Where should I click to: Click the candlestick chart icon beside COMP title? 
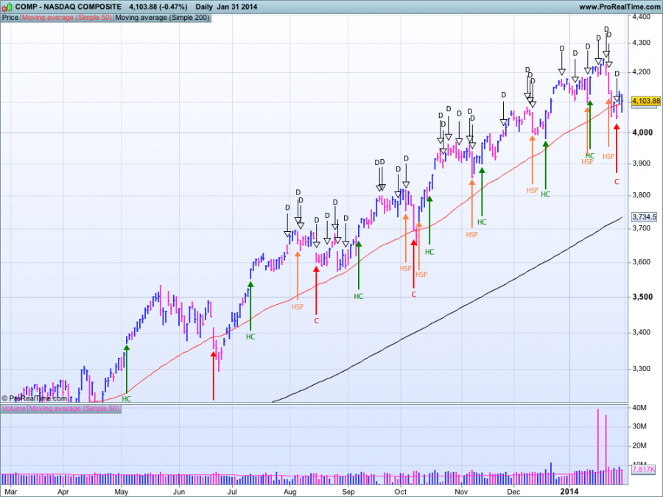tap(7, 7)
